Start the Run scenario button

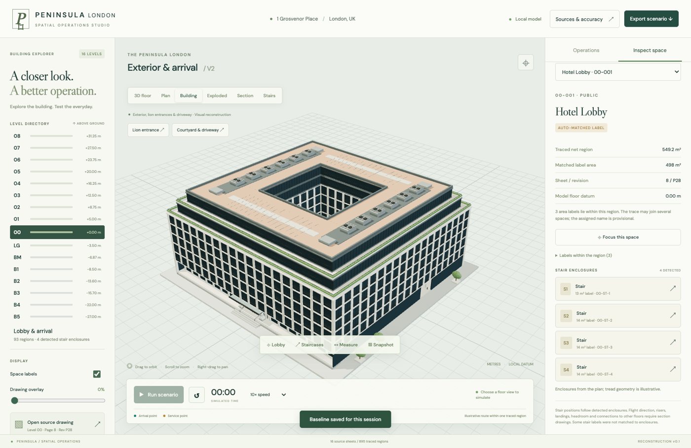coord(159,395)
